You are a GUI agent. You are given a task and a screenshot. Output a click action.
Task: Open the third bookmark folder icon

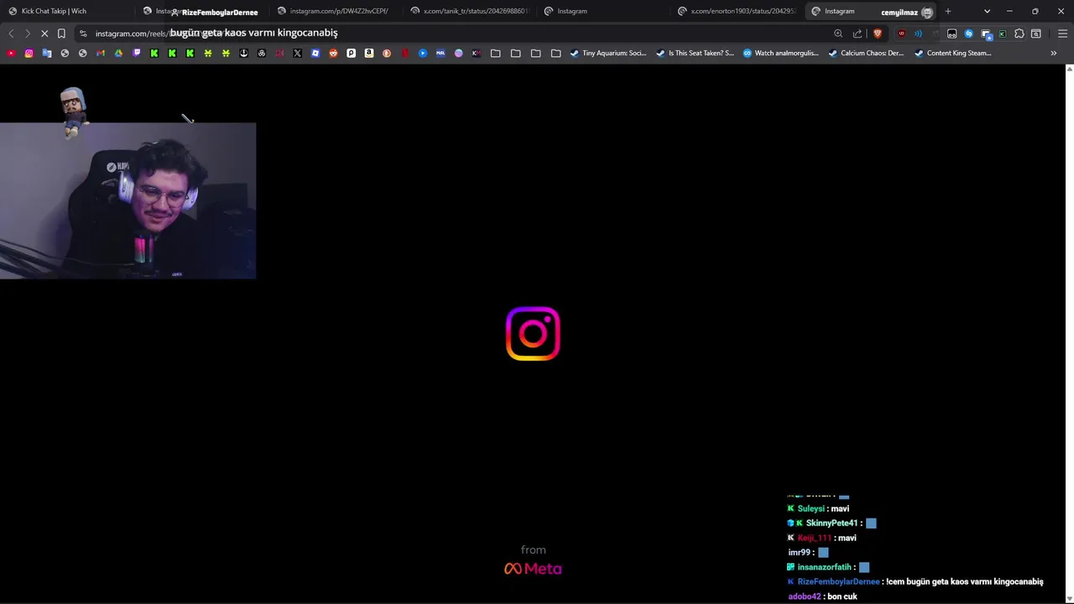click(535, 53)
